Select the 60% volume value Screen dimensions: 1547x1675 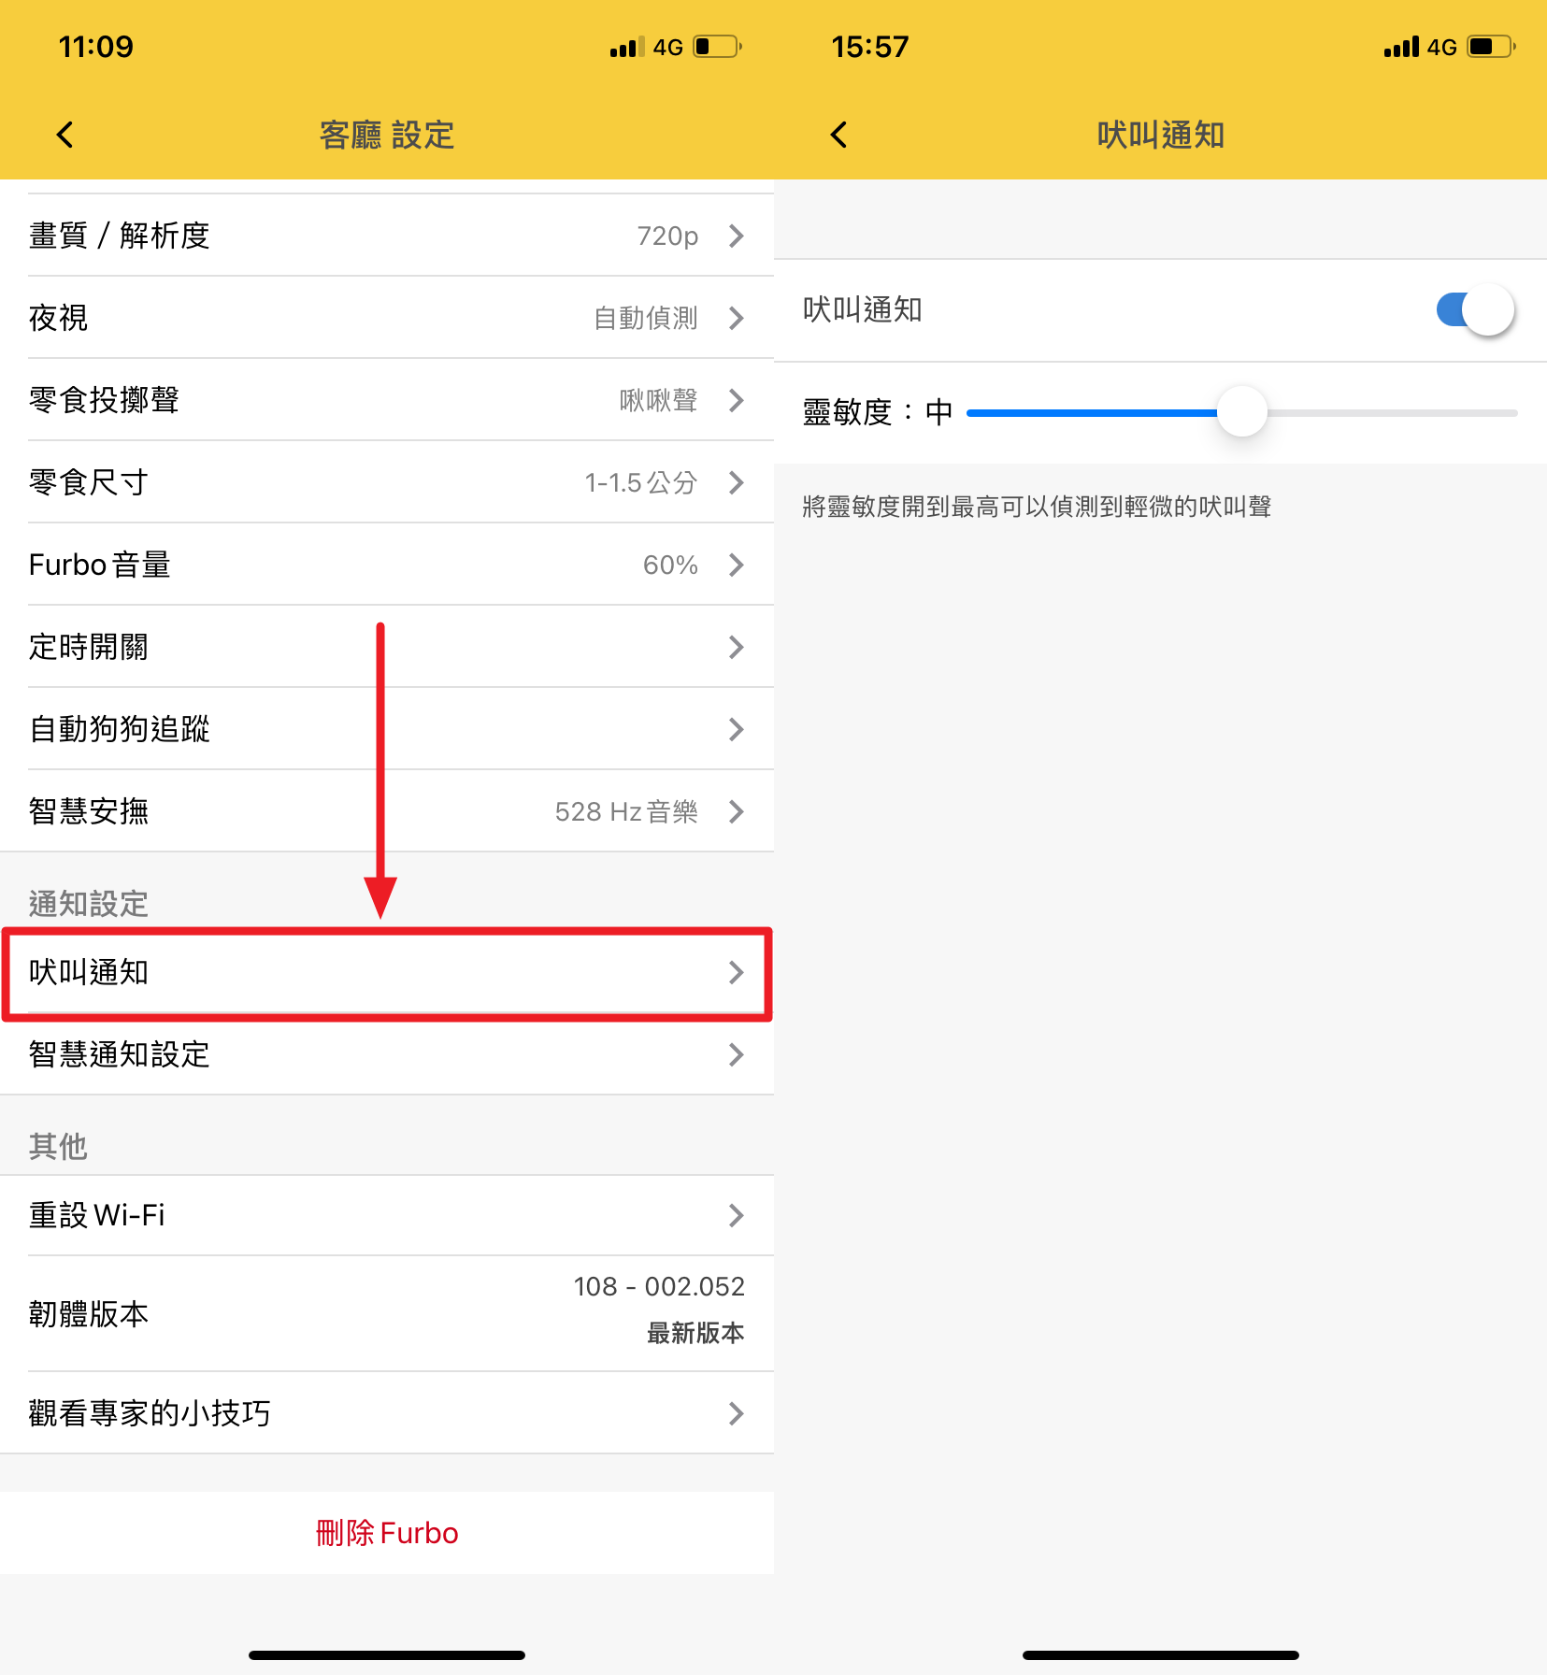(670, 565)
